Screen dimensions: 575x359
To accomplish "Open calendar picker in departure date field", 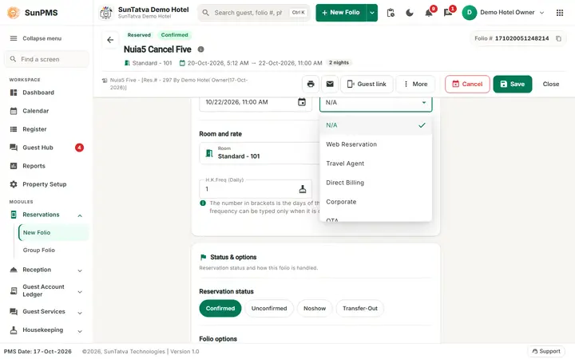I will point(302,102).
